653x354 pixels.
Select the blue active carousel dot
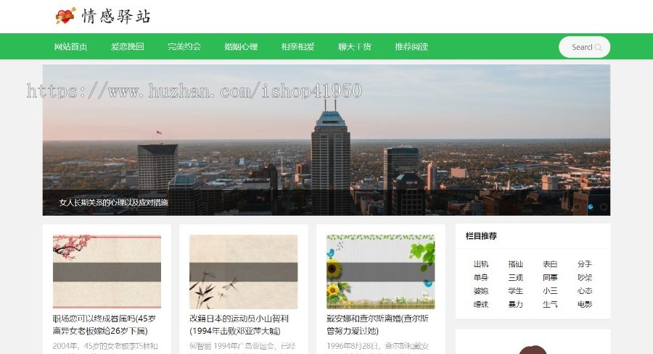point(590,206)
